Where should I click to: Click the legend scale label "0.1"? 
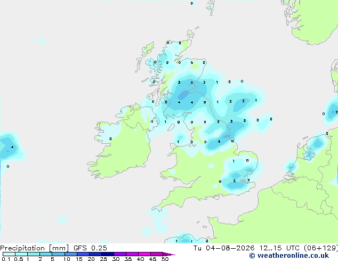[x=6, y=259]
